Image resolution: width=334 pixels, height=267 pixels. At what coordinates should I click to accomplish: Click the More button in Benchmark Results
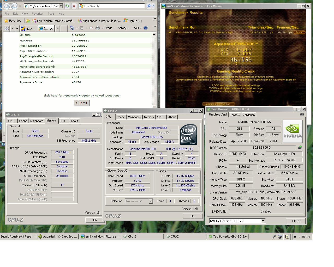[299, 33]
